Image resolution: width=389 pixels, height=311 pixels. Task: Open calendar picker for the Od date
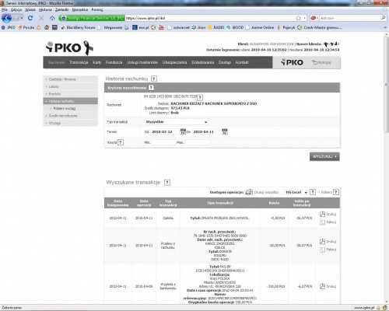183,131
